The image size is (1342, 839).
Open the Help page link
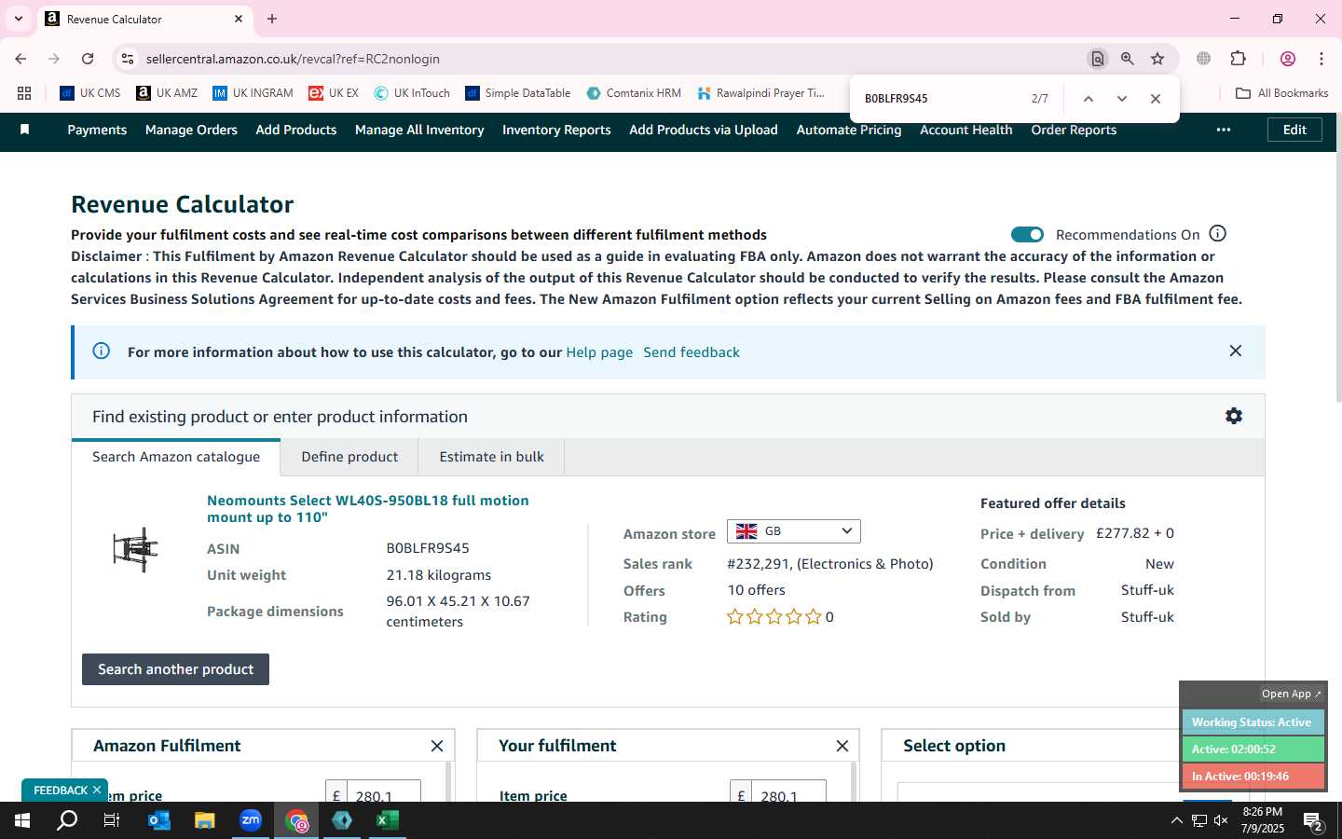coord(599,352)
